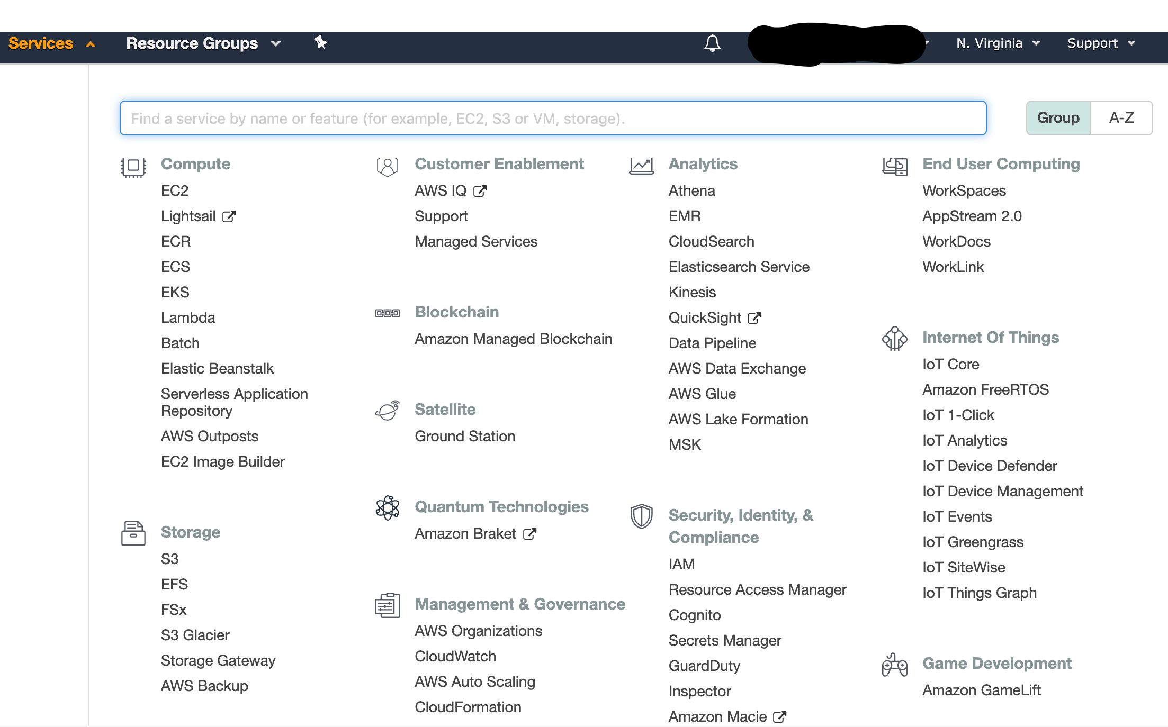The image size is (1168, 727).
Task: Open AWS Organizations
Action: 479,631
